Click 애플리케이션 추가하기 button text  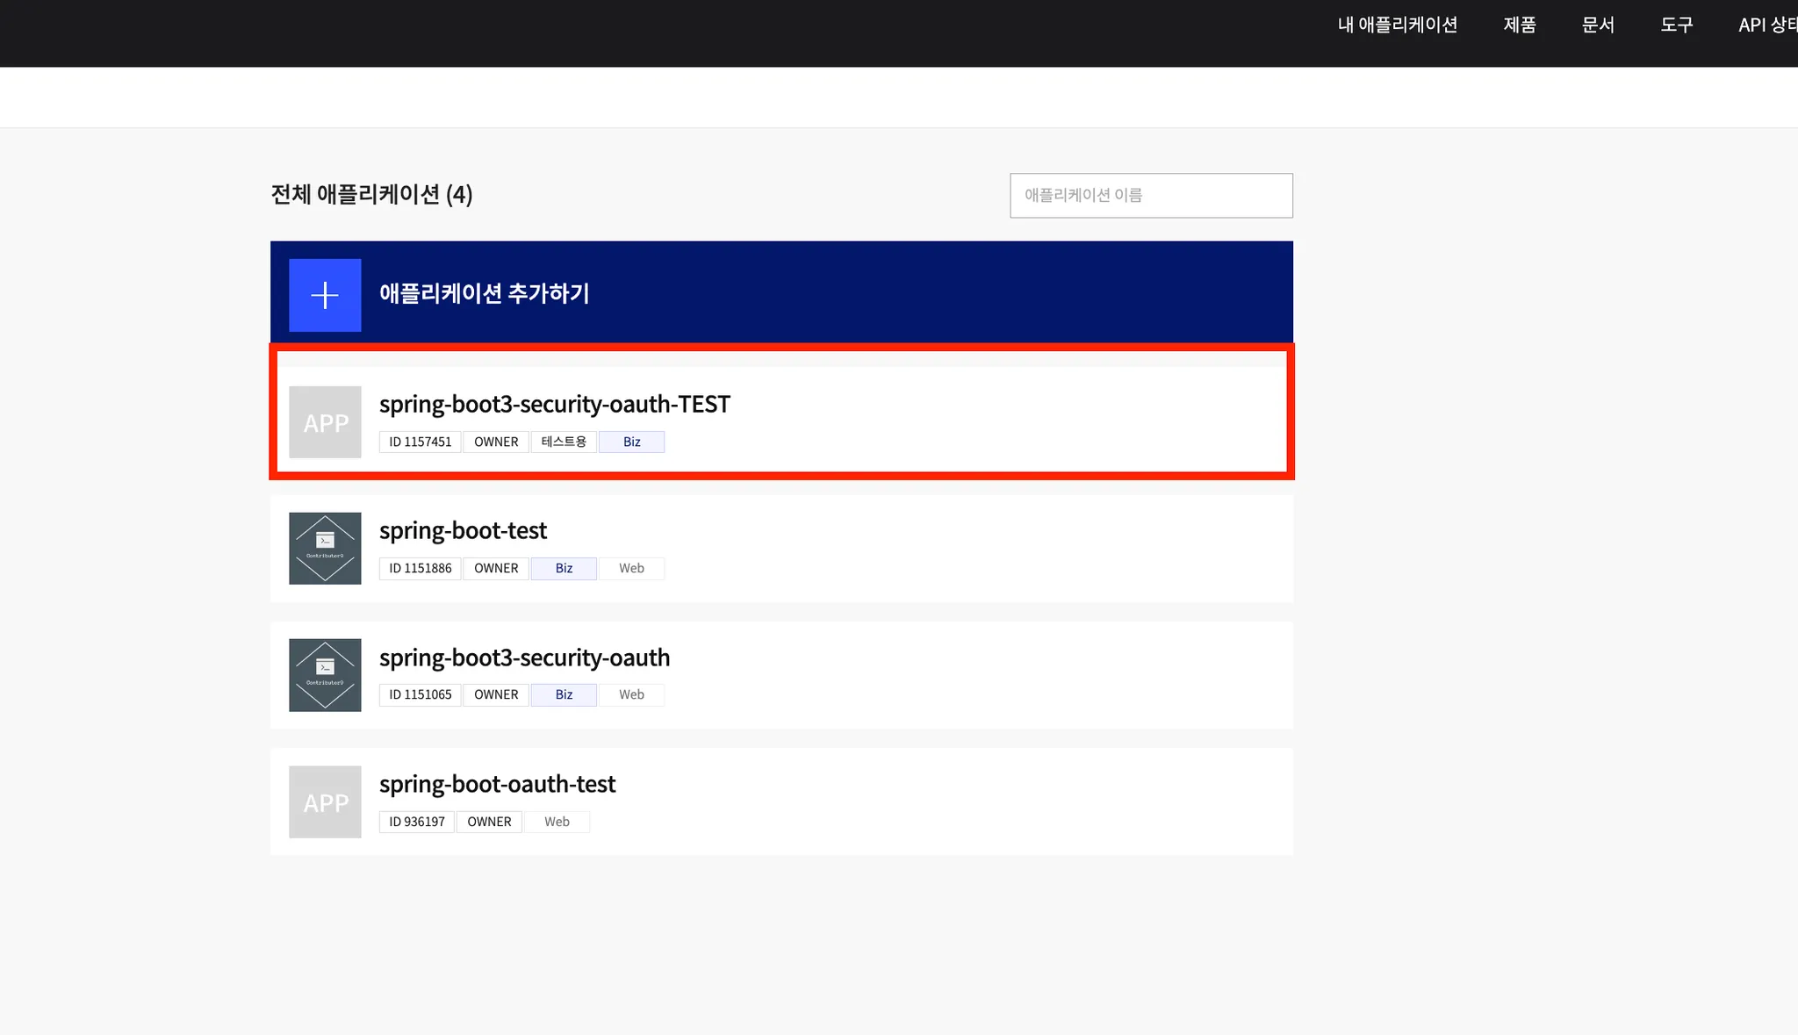click(484, 293)
